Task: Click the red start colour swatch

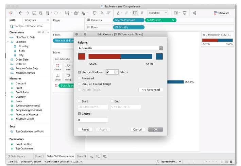Action: pos(82,56)
